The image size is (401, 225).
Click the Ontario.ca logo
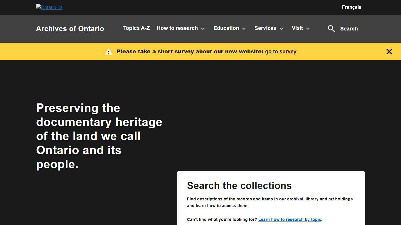tap(49, 7)
